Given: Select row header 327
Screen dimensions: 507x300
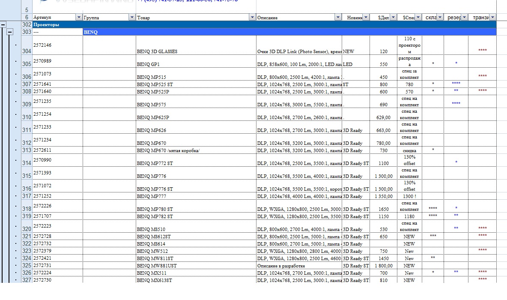Looking at the screenshot, I should [27, 280].
